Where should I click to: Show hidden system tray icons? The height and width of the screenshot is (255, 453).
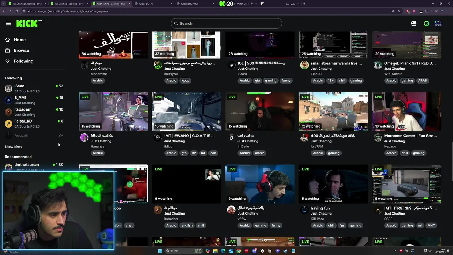point(395,251)
